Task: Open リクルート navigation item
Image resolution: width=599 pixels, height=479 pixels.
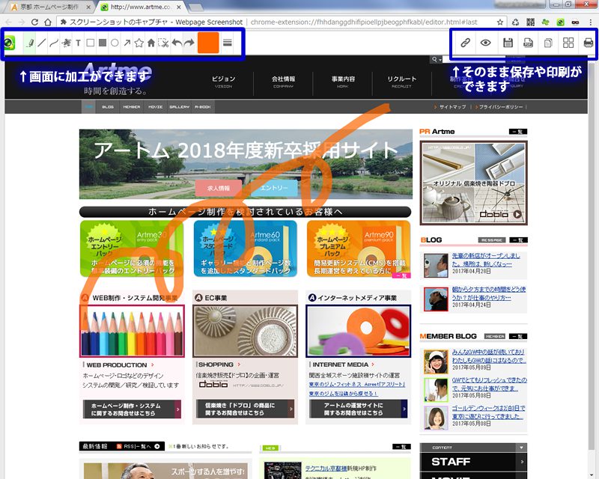Action: pos(401,82)
